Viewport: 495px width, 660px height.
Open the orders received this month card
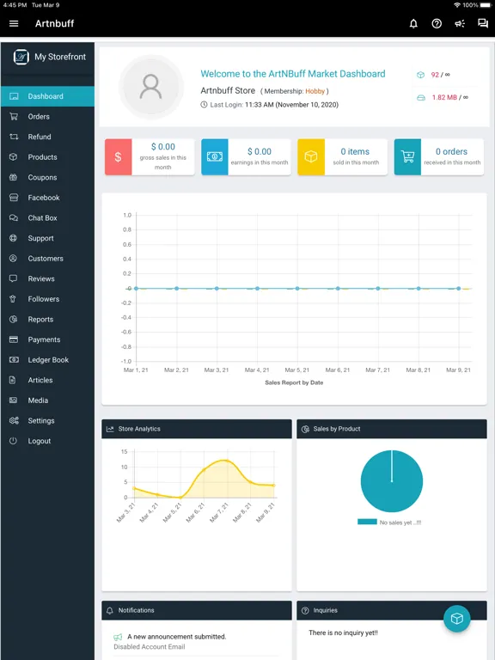[x=438, y=157]
